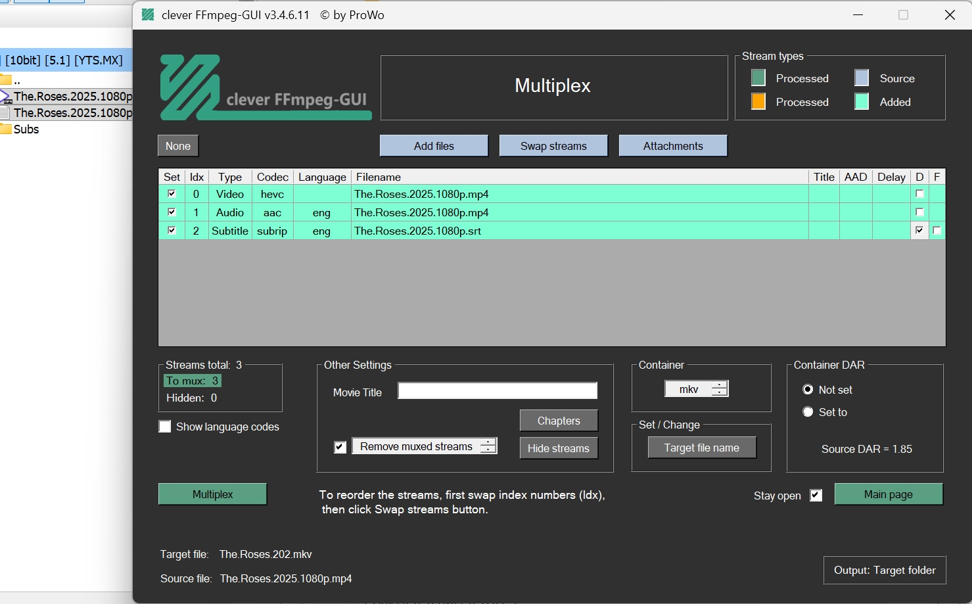Focus the Movie Title input field
This screenshot has height=604, width=972.
498,391
